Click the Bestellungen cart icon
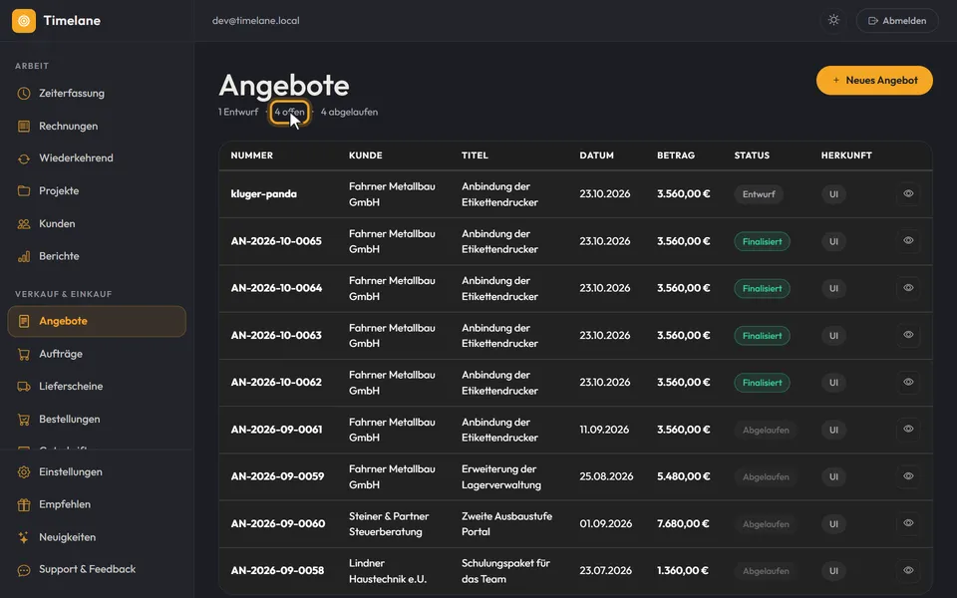 point(24,420)
